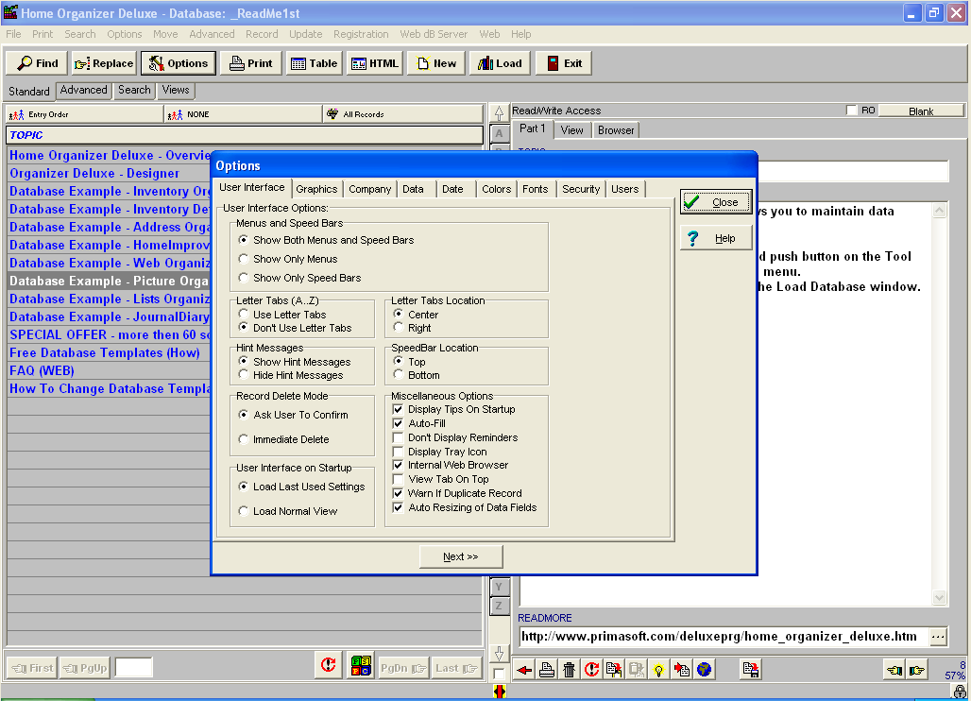Click the trash can delete record icon
Screen dimensions: 971x701
tap(569, 670)
